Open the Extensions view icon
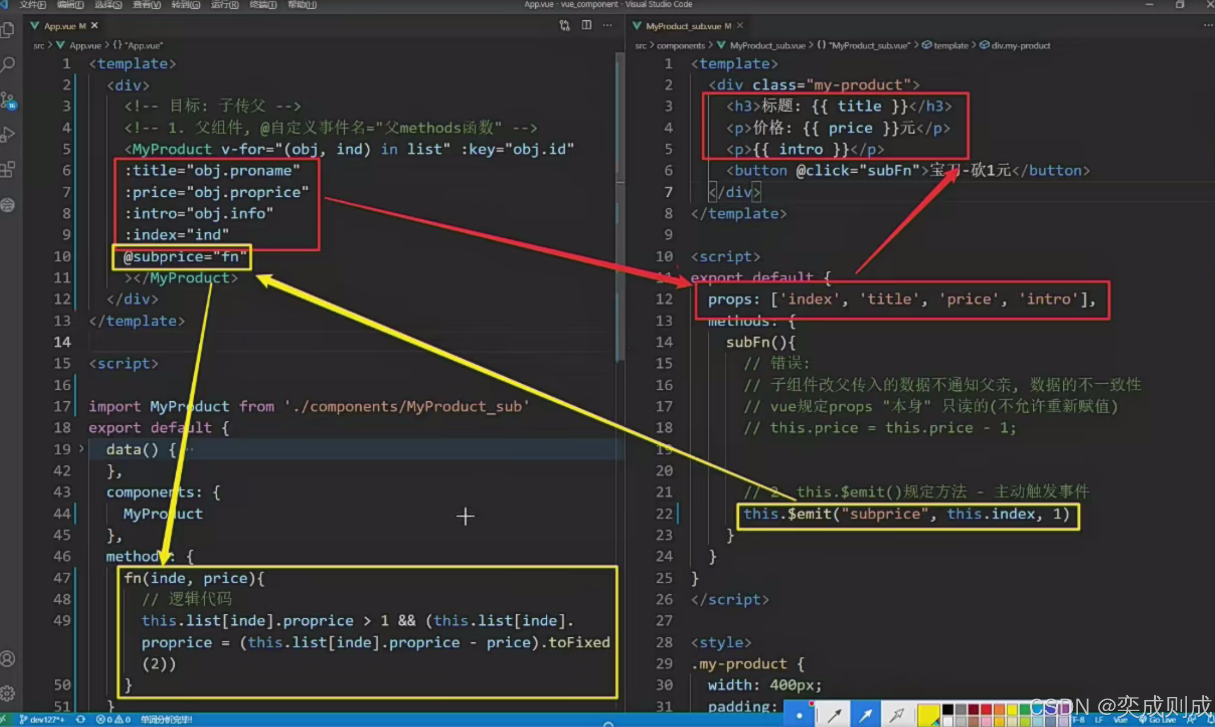The width and height of the screenshot is (1215, 727). pos(8,169)
